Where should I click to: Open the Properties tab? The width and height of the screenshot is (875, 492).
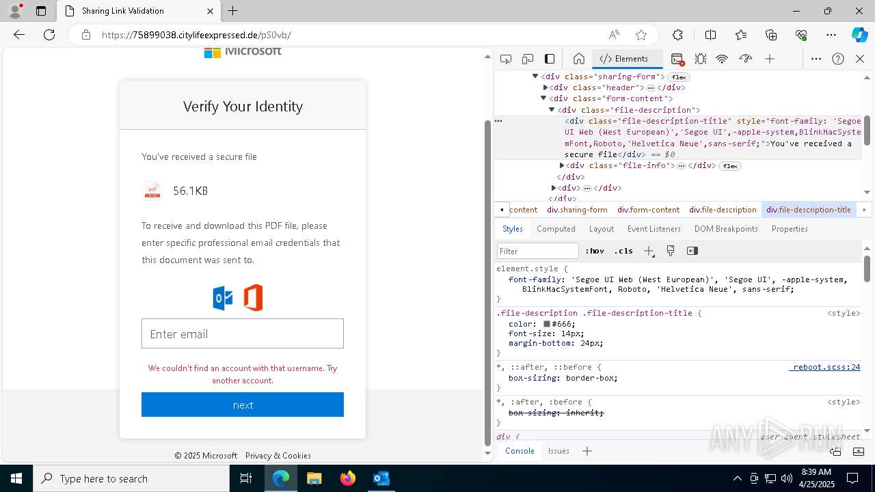click(790, 229)
